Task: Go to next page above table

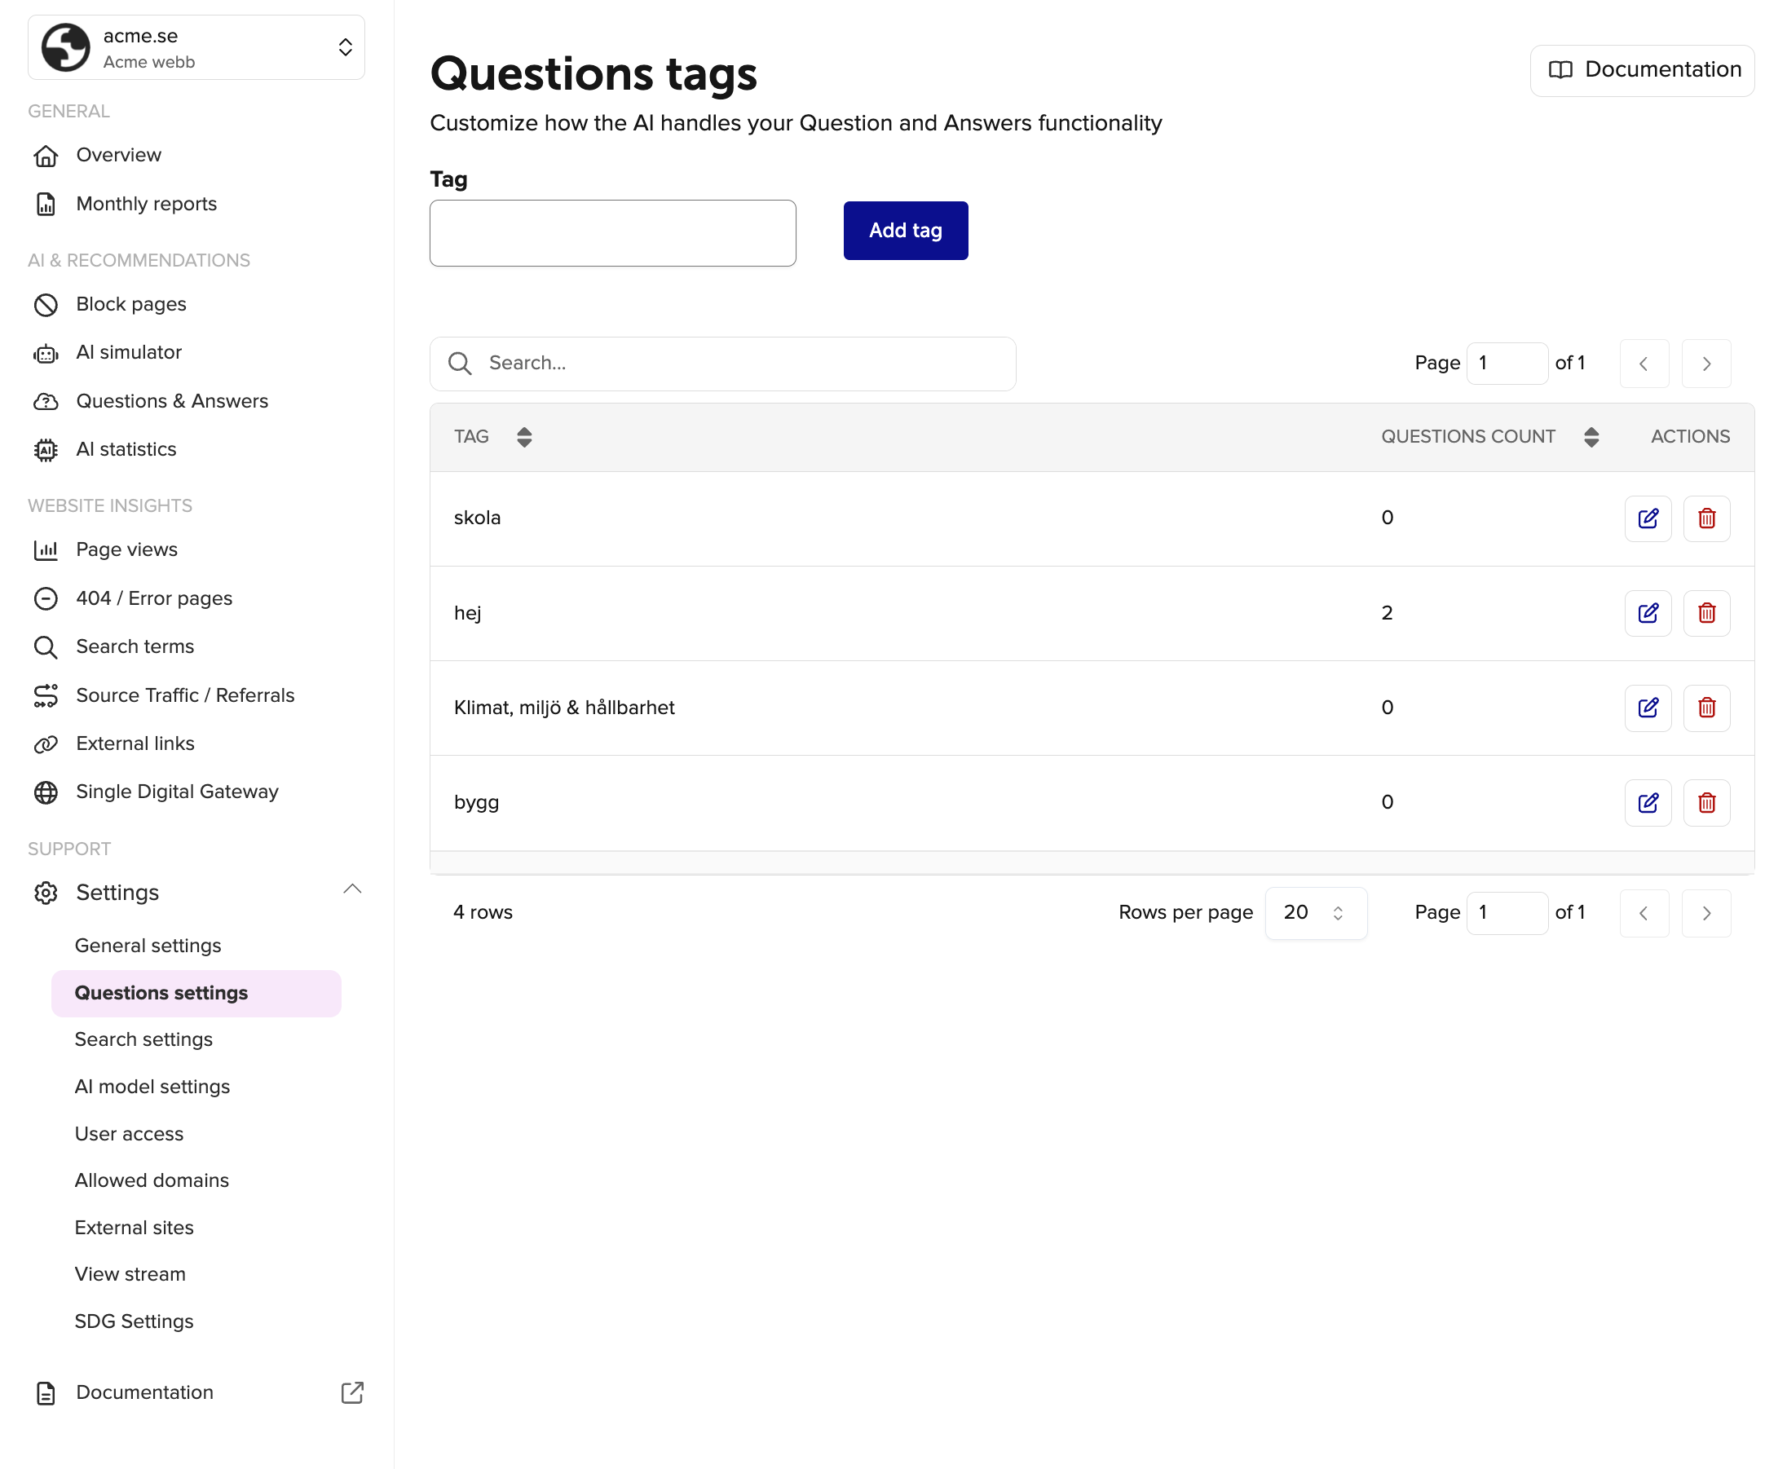Action: point(1705,364)
